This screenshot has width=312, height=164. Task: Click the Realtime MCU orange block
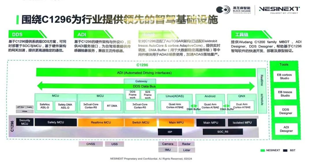click(x=101, y=122)
